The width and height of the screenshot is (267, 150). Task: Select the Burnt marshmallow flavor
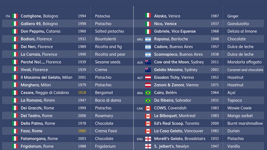click(x=245, y=123)
